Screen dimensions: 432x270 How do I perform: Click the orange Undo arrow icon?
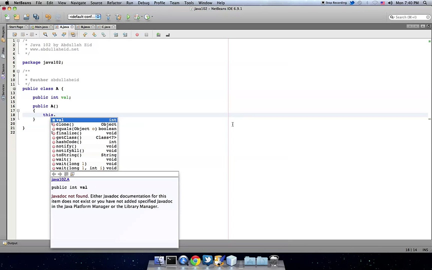coord(48,17)
